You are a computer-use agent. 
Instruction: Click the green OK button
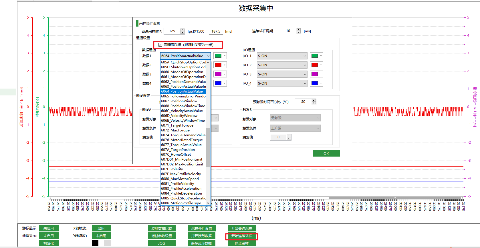click(326, 153)
